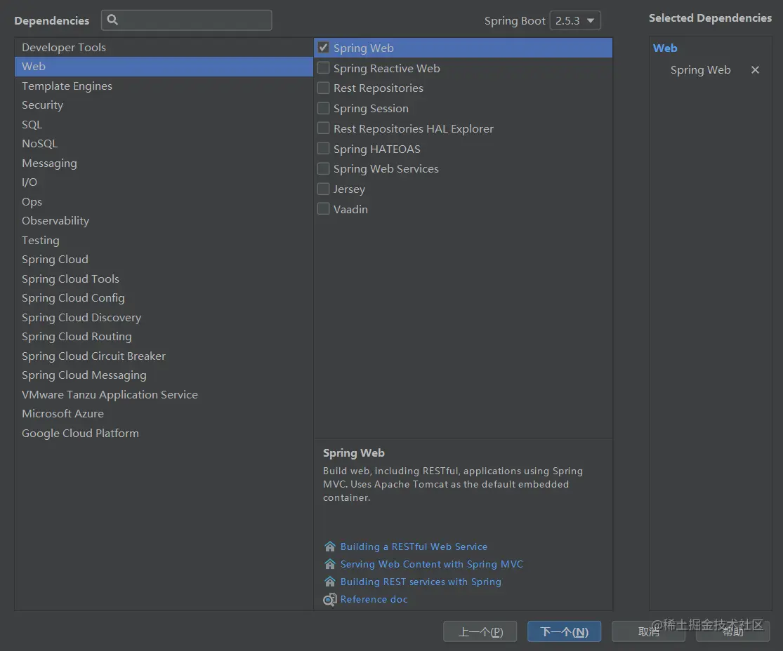Select the NoSQL category
The width and height of the screenshot is (783, 651).
pos(164,144)
